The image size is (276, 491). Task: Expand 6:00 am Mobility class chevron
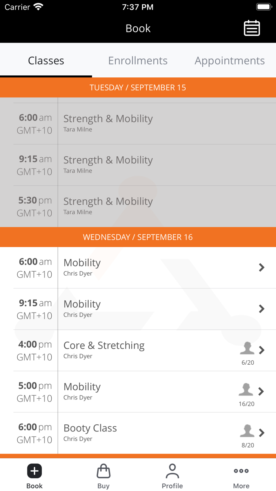click(x=261, y=268)
